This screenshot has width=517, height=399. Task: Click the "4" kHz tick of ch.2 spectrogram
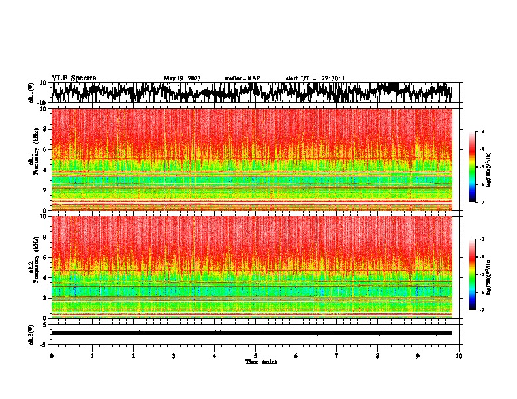45,278
